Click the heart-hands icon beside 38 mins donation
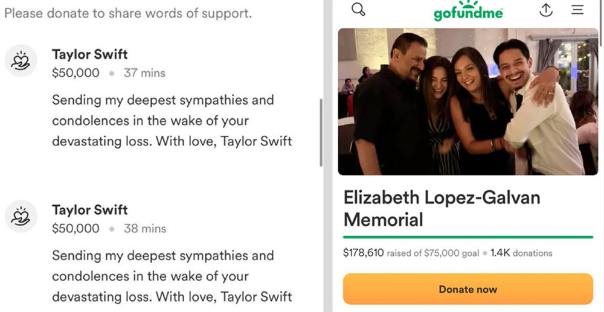This screenshot has height=312, width=604. pyautogui.click(x=21, y=217)
